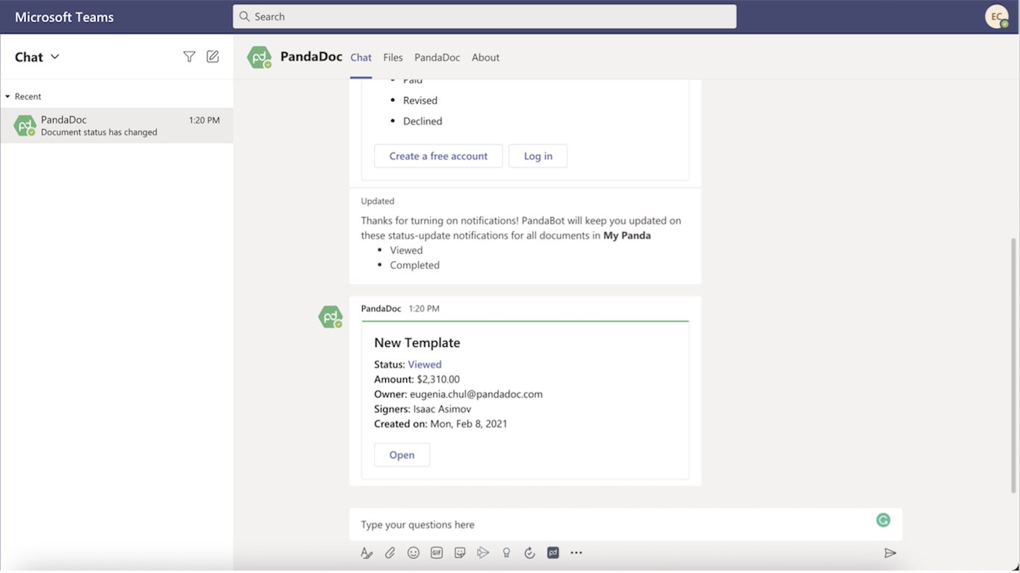1020x573 pixels.
Task: Click the Declined list item
Action: point(423,121)
